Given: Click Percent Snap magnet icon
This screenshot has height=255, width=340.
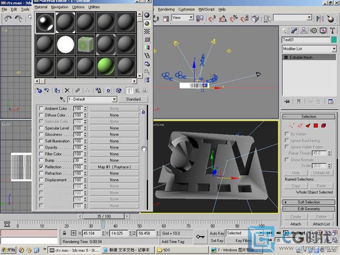Looking at the screenshot, I should pyautogui.click(x=234, y=19).
